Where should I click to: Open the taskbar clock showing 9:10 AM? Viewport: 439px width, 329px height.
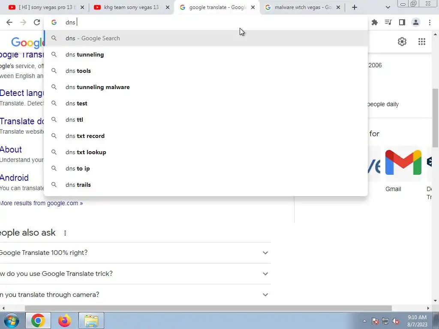(417, 321)
